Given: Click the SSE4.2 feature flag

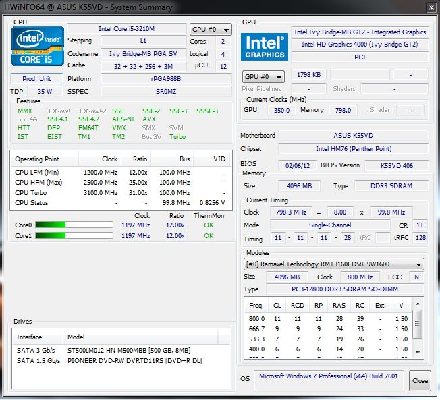Looking at the screenshot, I should pyautogui.click(x=88, y=119).
